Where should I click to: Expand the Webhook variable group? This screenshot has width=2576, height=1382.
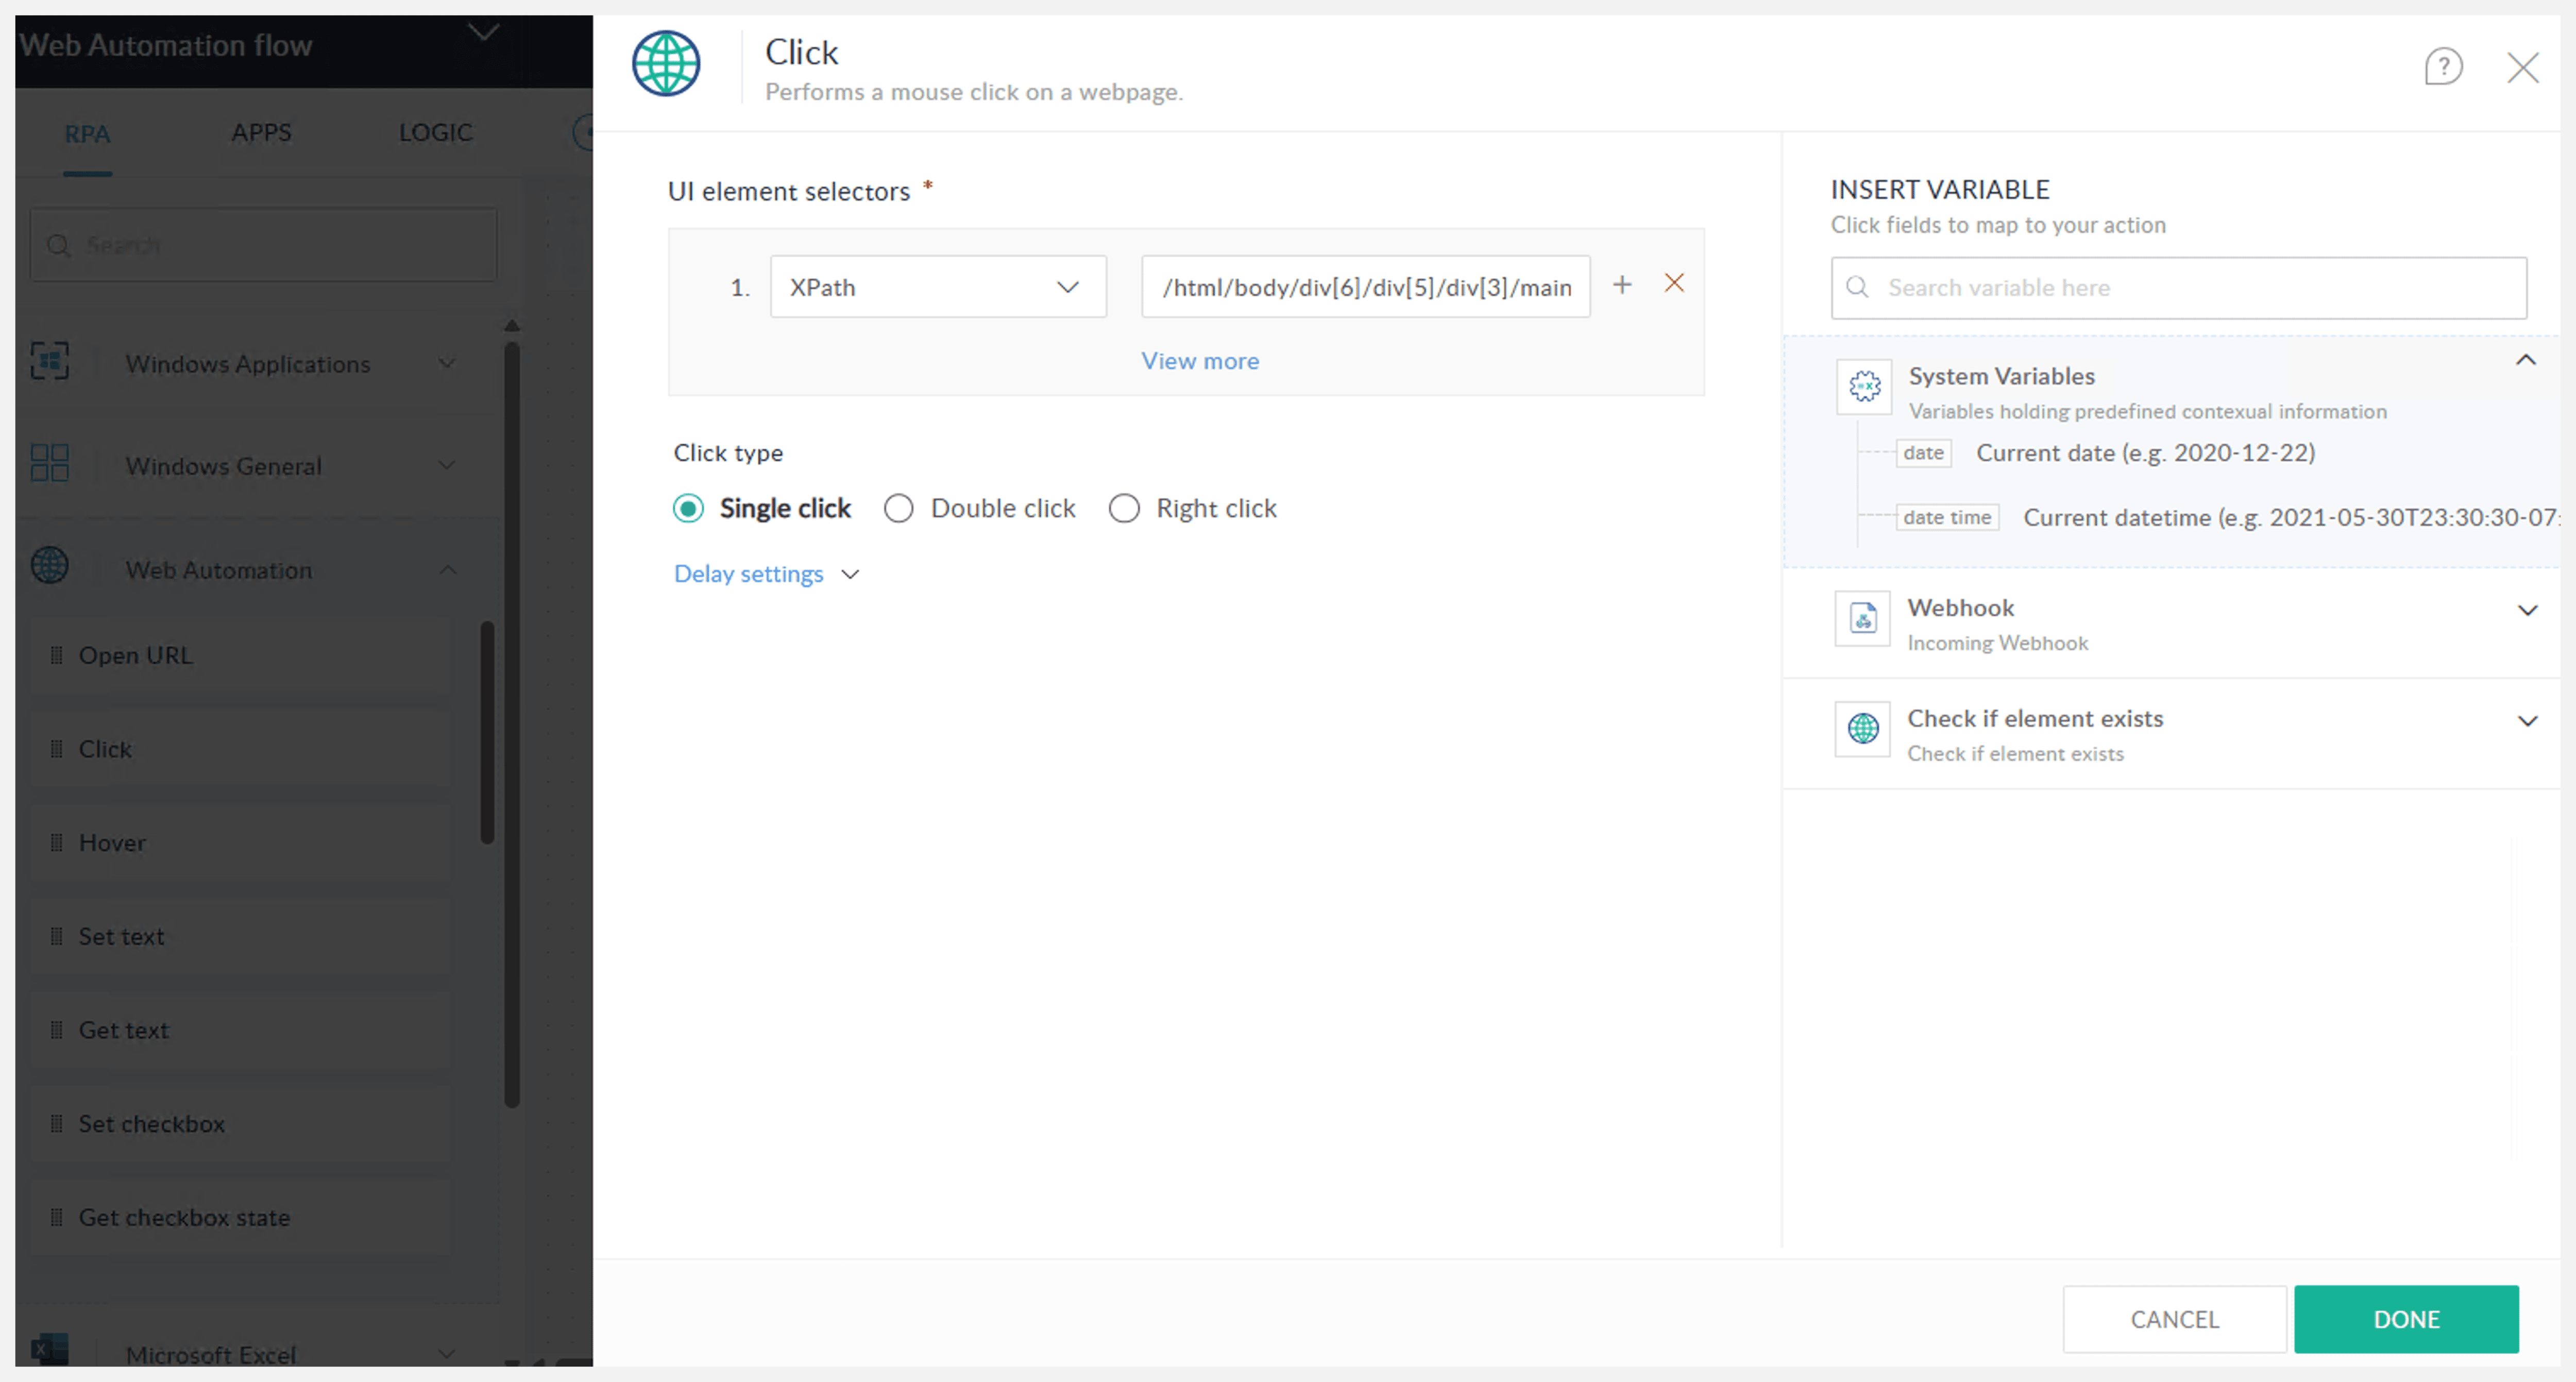(2527, 611)
